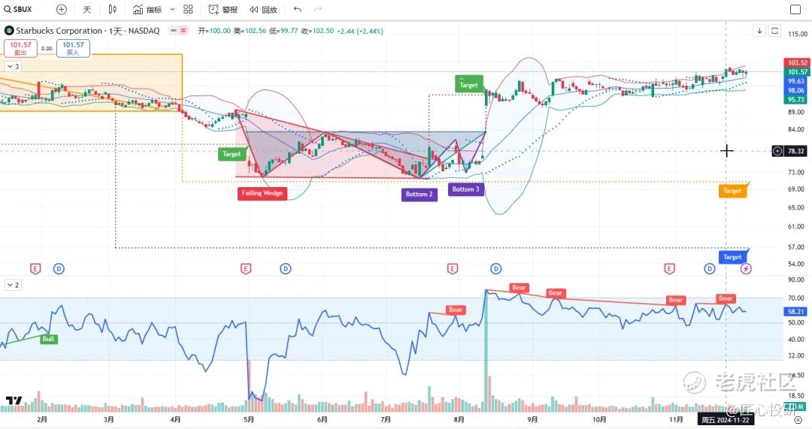Start 回放 bar replay
Image resolution: width=812 pixels, height=429 pixels.
pyautogui.click(x=263, y=9)
